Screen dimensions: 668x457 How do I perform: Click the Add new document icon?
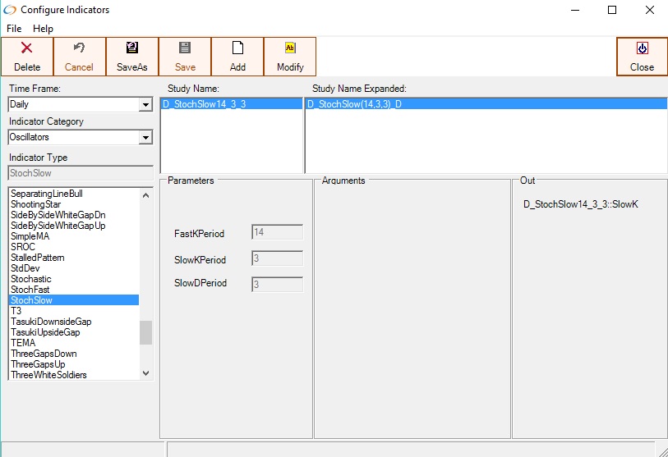pos(237,48)
